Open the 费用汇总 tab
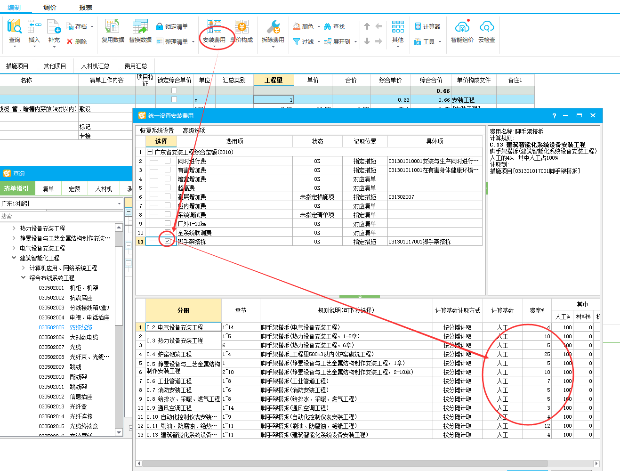620x471 pixels. point(136,66)
